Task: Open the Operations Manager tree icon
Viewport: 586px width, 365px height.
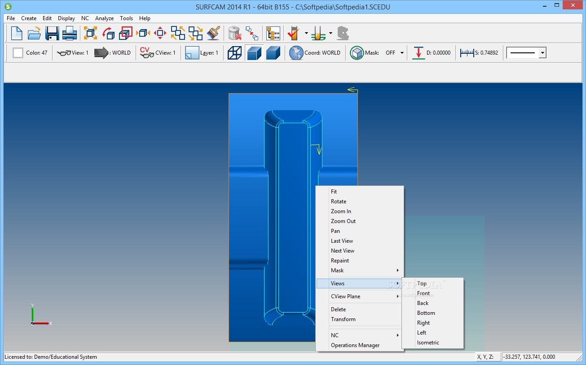Action: point(273,33)
